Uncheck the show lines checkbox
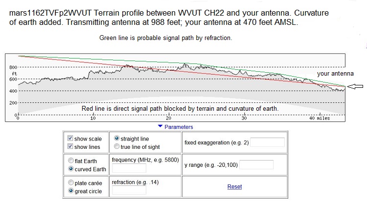The image size is (367, 202). point(70,147)
